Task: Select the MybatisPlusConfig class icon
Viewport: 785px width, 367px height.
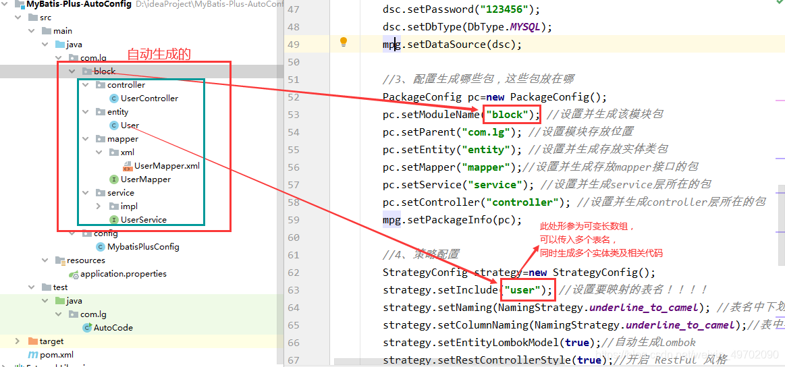Action: pyautogui.click(x=100, y=247)
